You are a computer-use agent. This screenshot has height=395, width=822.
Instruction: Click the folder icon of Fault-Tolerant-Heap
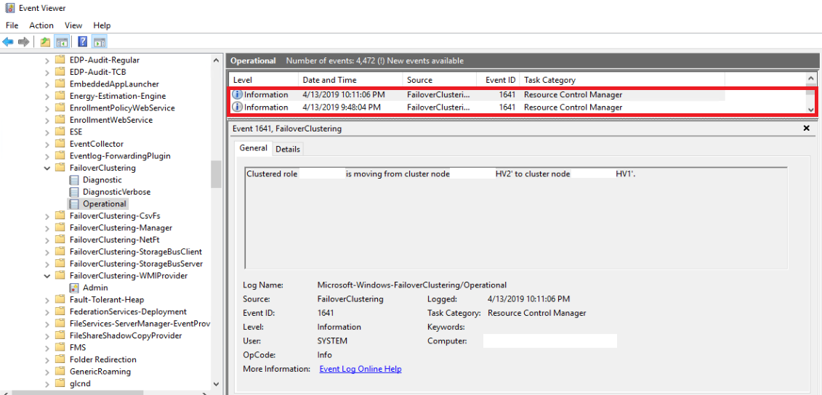pyautogui.click(x=60, y=300)
